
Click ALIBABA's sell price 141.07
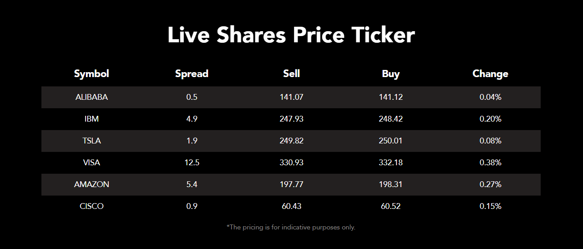click(x=292, y=97)
